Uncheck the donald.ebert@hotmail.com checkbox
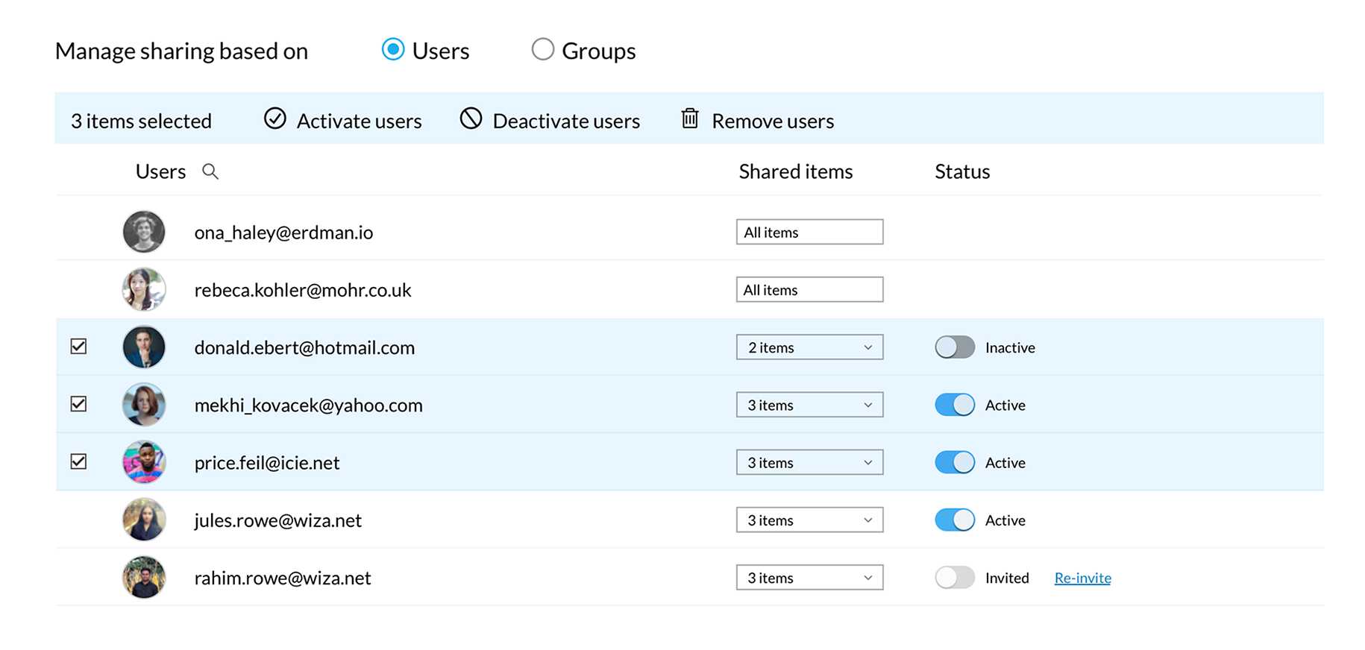1365x650 pixels. coord(78,347)
